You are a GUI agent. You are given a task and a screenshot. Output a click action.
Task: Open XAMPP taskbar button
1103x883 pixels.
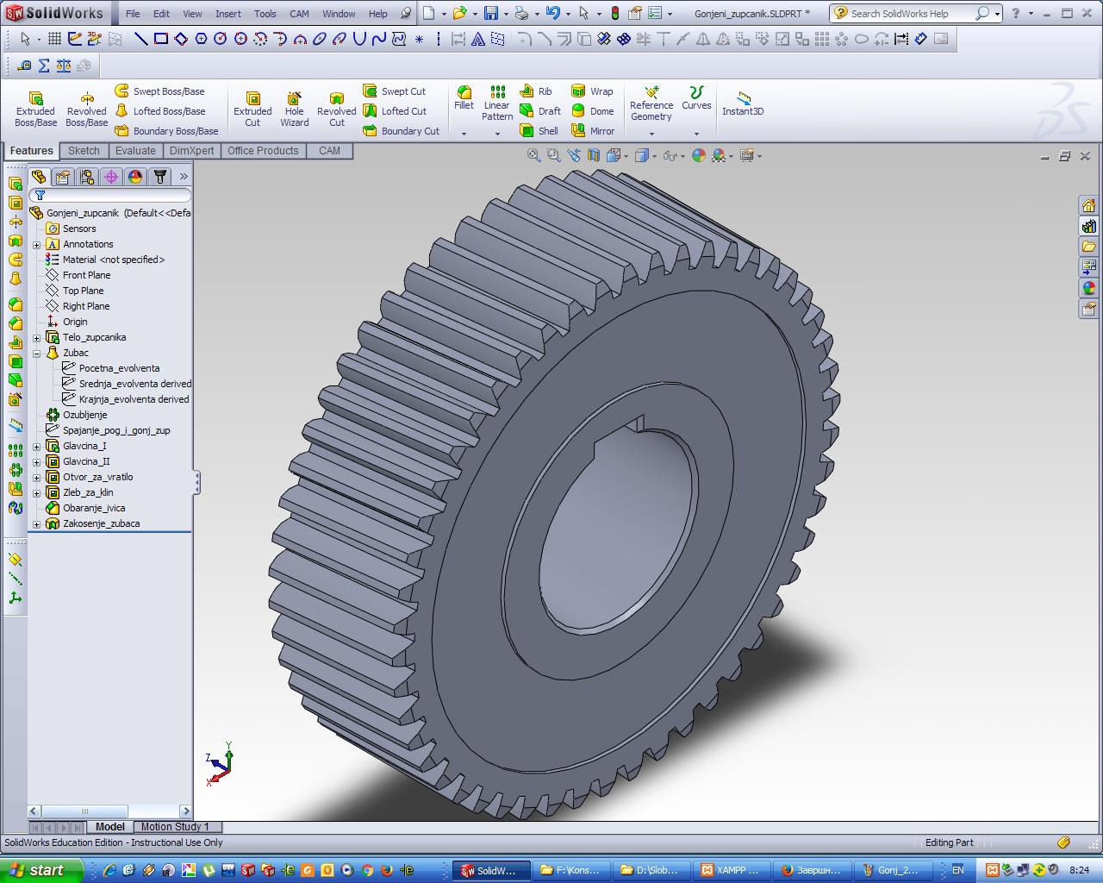[x=731, y=870]
